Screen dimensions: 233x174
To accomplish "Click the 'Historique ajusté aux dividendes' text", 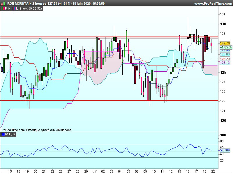I will [49, 130].
